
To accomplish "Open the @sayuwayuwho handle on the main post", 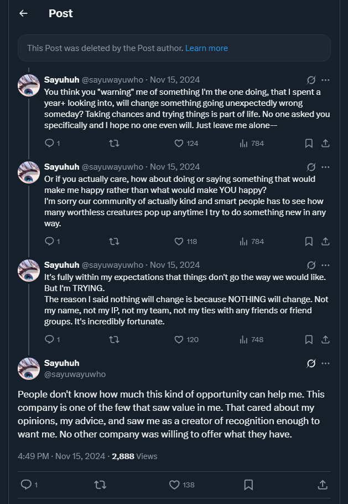I will click(75, 374).
